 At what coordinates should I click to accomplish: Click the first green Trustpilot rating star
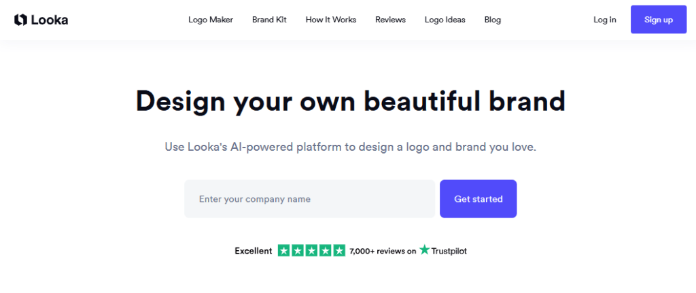pos(283,251)
